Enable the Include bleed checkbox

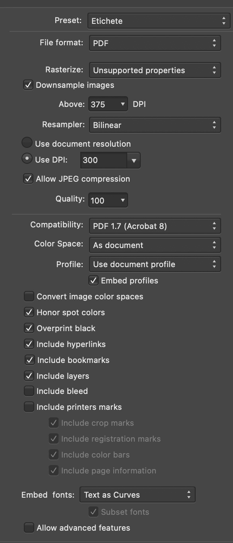[29, 391]
